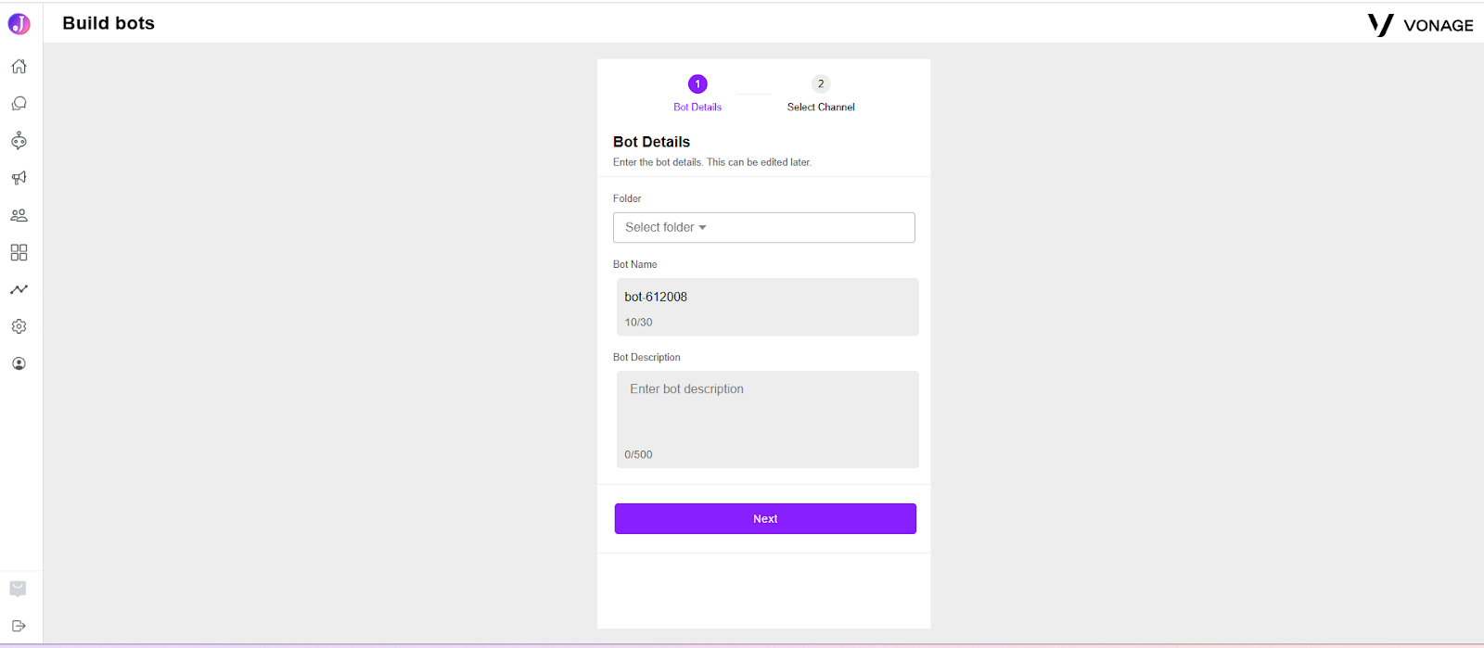Open the chat conversations sidebar icon
Image resolution: width=1484 pixels, height=648 pixels.
point(19,104)
